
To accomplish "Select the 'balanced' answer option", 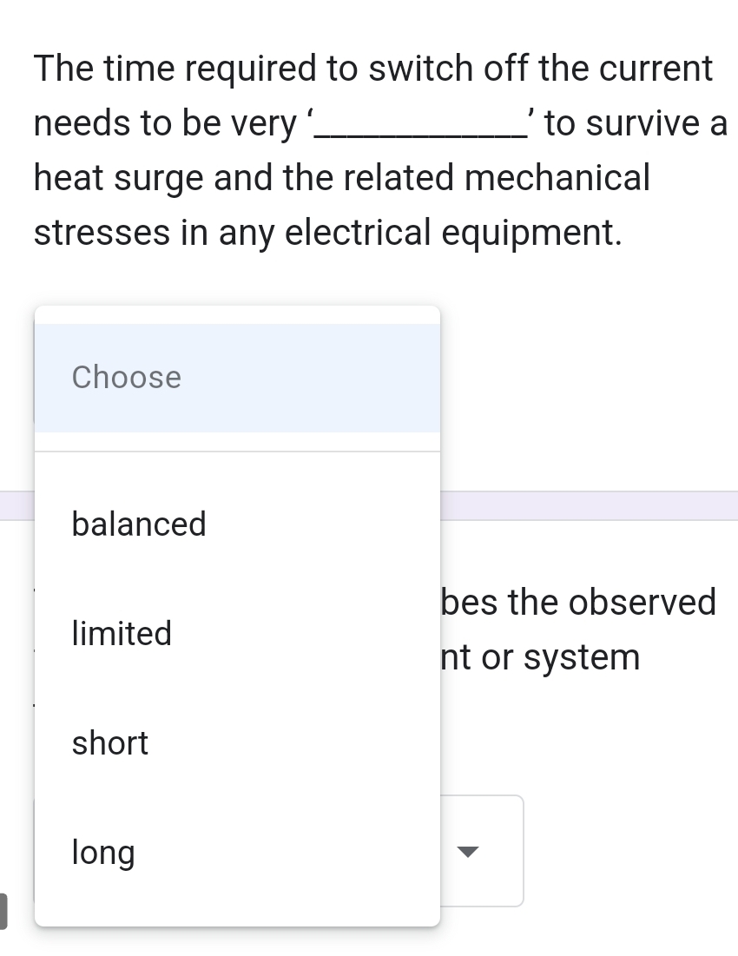I will (138, 524).
